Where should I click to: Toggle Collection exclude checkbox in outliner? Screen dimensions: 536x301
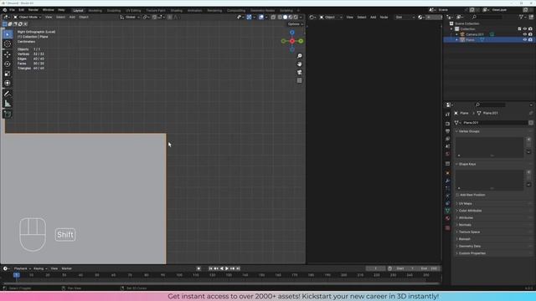[x=519, y=29]
